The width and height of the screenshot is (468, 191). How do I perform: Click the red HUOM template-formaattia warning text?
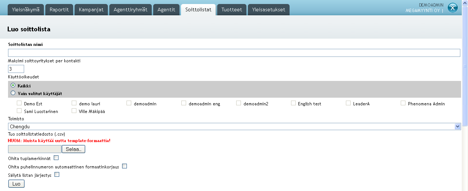59,140
